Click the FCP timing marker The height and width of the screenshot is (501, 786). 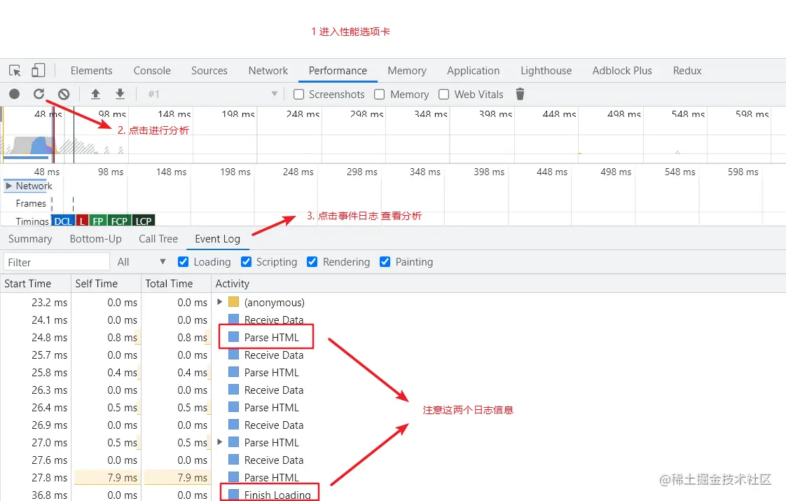click(119, 221)
